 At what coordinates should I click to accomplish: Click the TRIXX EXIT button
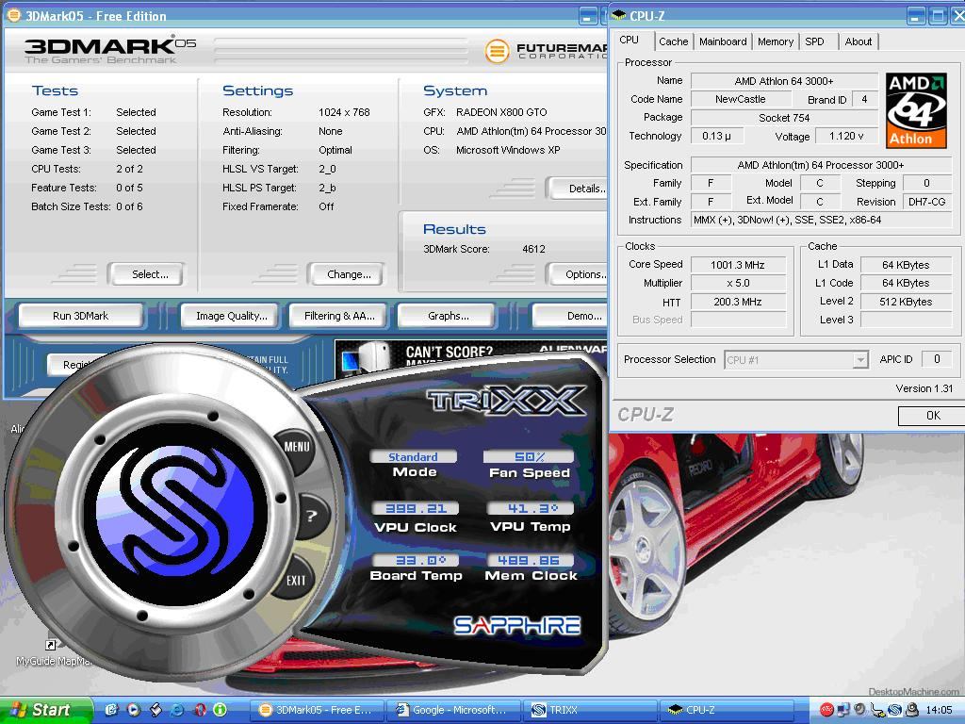[296, 580]
